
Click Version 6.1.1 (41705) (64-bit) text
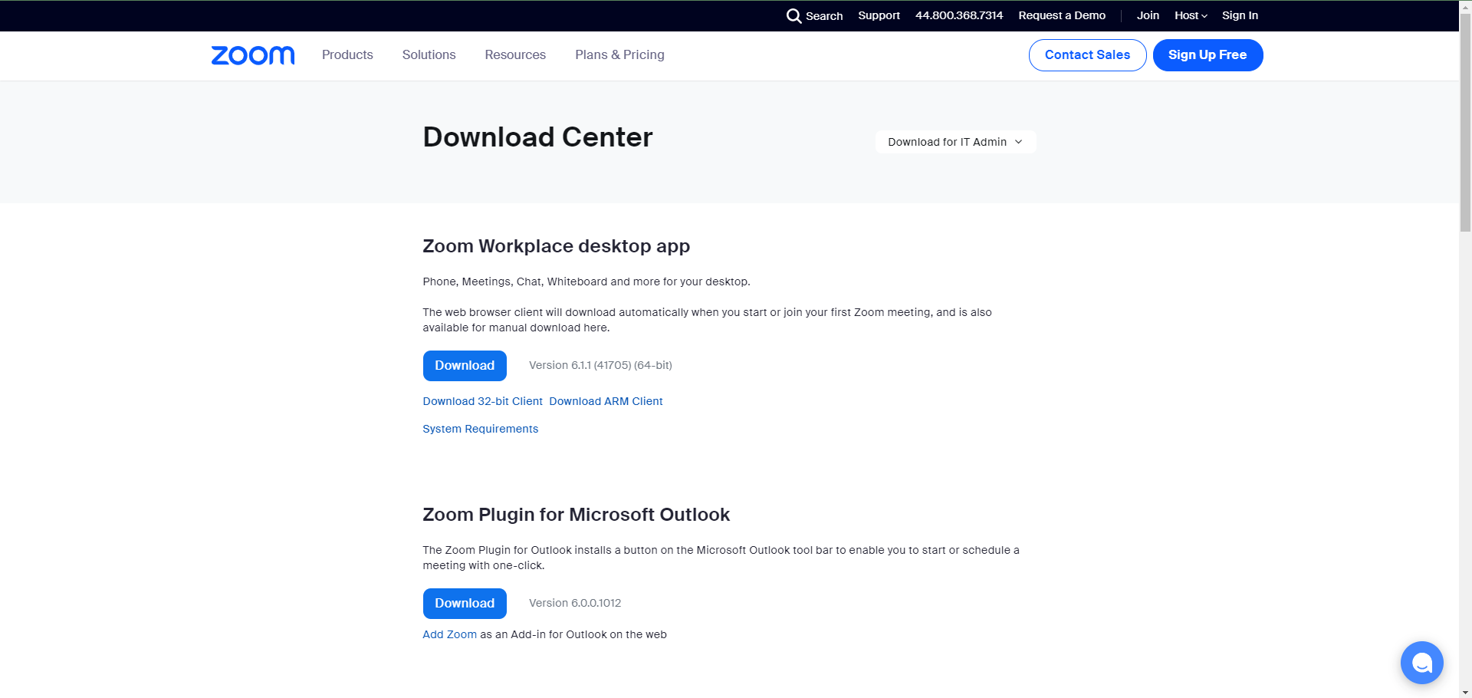[x=600, y=365]
